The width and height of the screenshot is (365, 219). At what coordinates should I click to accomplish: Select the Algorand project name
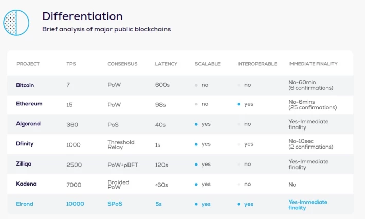28,124
